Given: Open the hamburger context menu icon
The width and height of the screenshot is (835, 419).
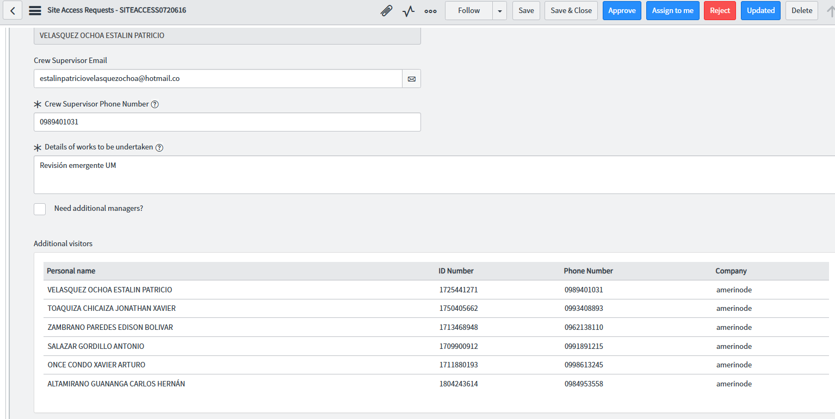Looking at the screenshot, I should coord(35,10).
